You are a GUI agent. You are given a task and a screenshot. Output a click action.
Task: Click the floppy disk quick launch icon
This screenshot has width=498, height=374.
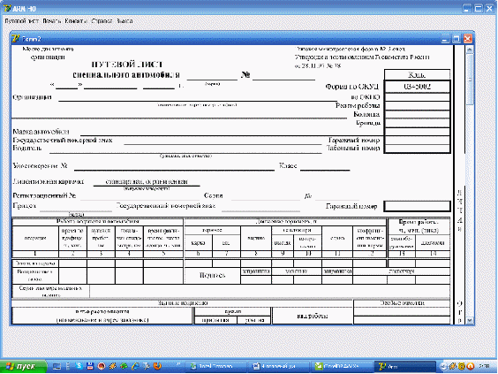tap(90, 366)
